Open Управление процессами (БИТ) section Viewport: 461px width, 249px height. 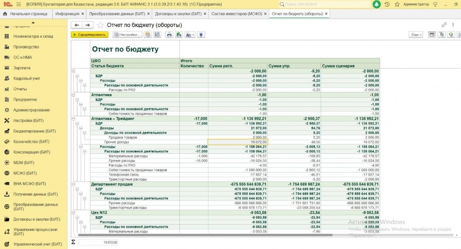(x=35, y=231)
